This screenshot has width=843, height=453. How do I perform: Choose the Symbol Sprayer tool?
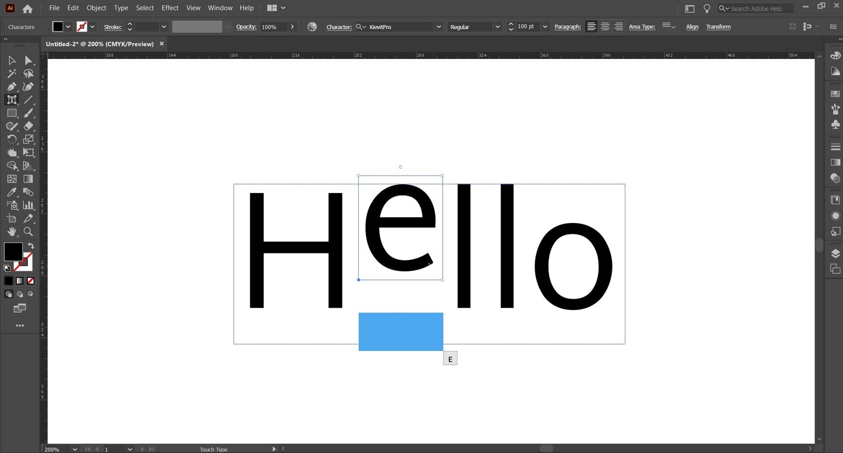point(12,205)
